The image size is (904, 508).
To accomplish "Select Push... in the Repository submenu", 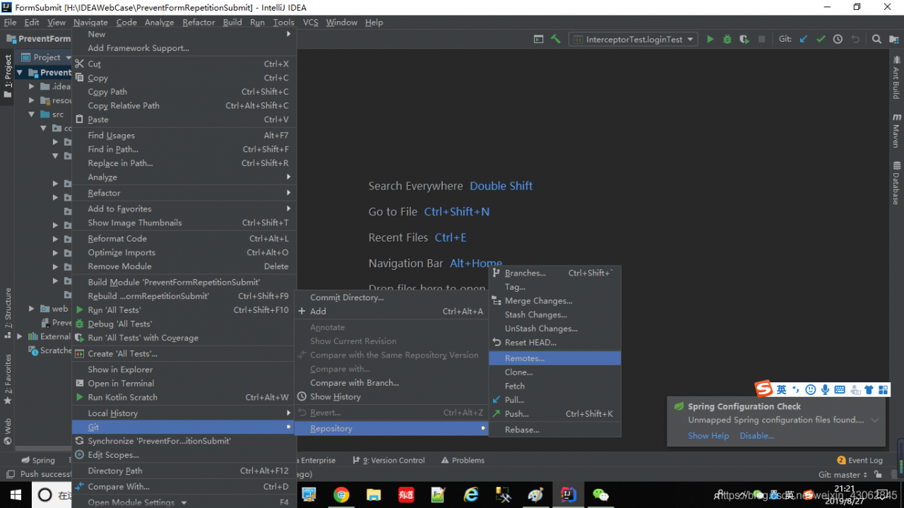I will 554,414.
